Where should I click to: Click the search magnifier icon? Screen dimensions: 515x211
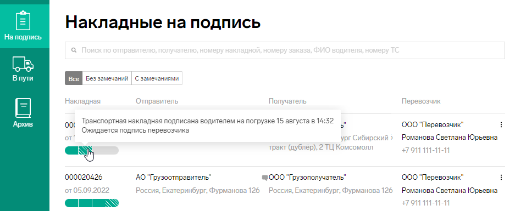pyautogui.click(x=74, y=50)
